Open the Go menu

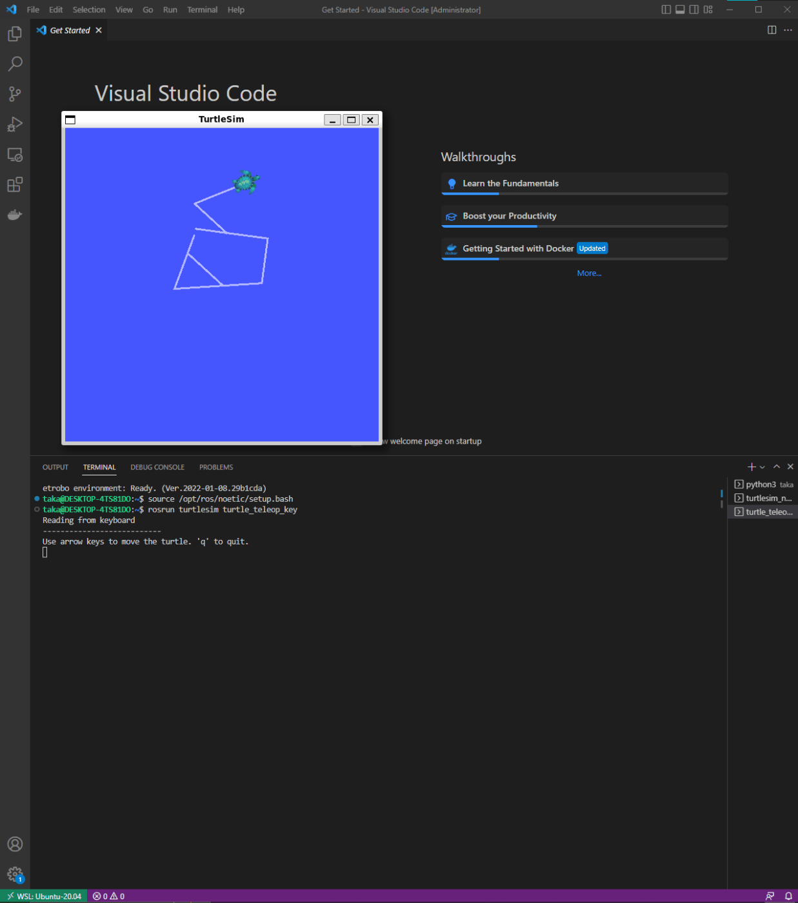tap(148, 10)
